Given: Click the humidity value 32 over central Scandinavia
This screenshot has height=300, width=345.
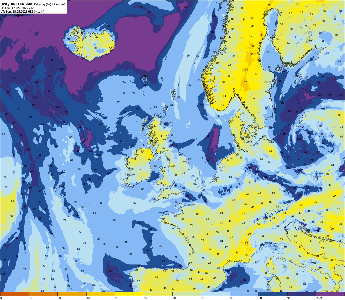Looking at the screenshot, I should click(x=245, y=82).
